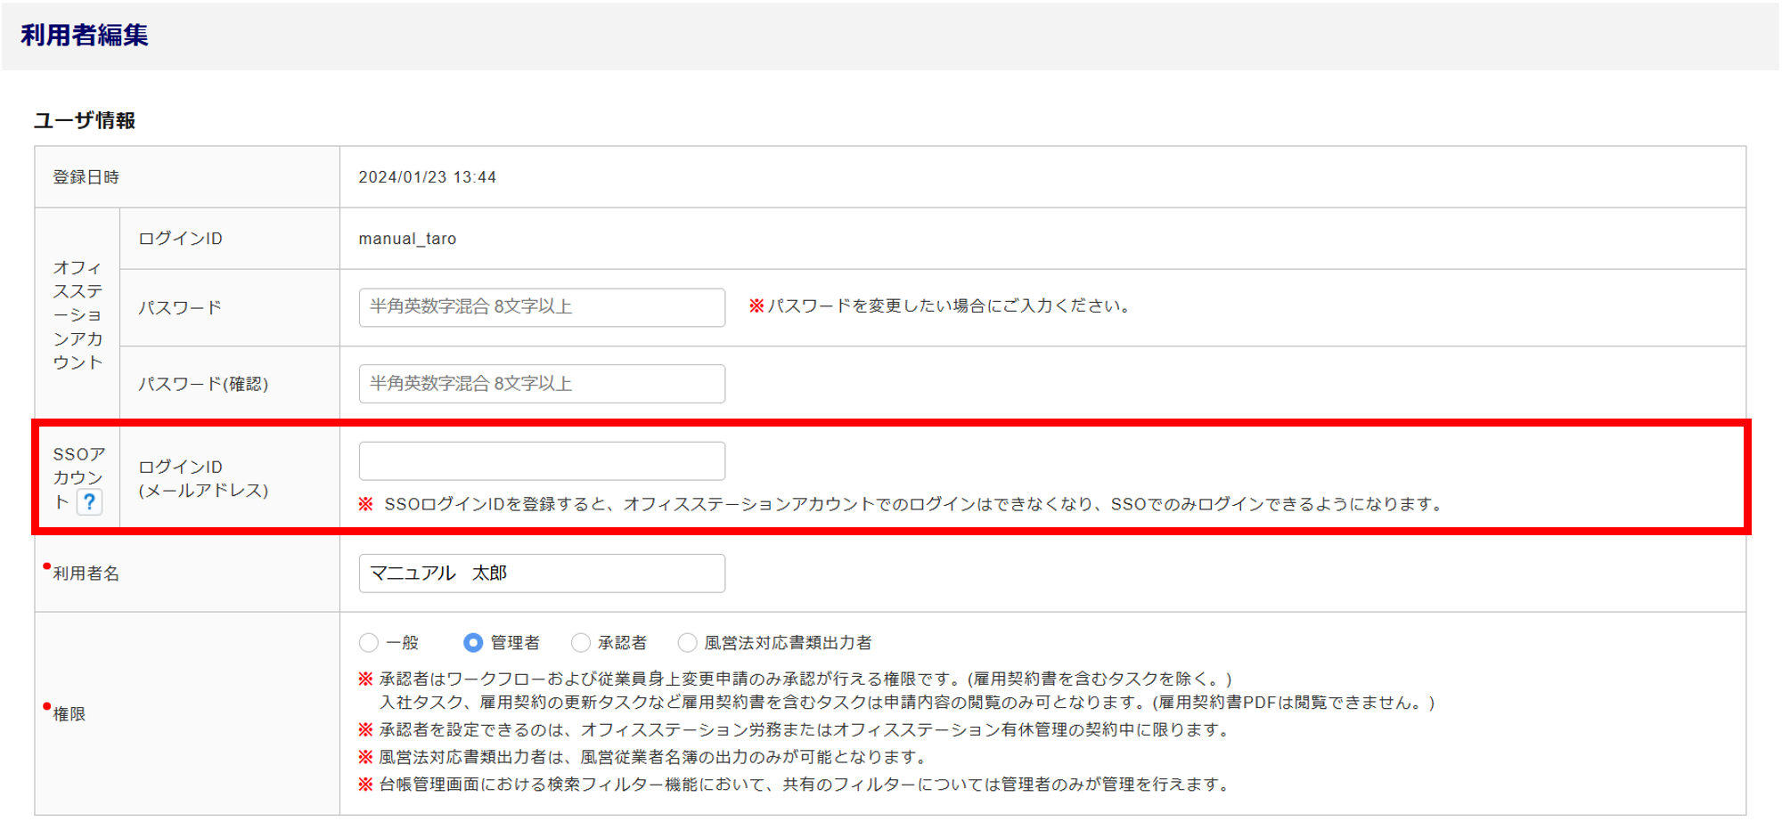Image resolution: width=1782 pixels, height=838 pixels.
Task: Click the registration date value 2024/01/23 13:44
Action: pyautogui.click(x=427, y=177)
